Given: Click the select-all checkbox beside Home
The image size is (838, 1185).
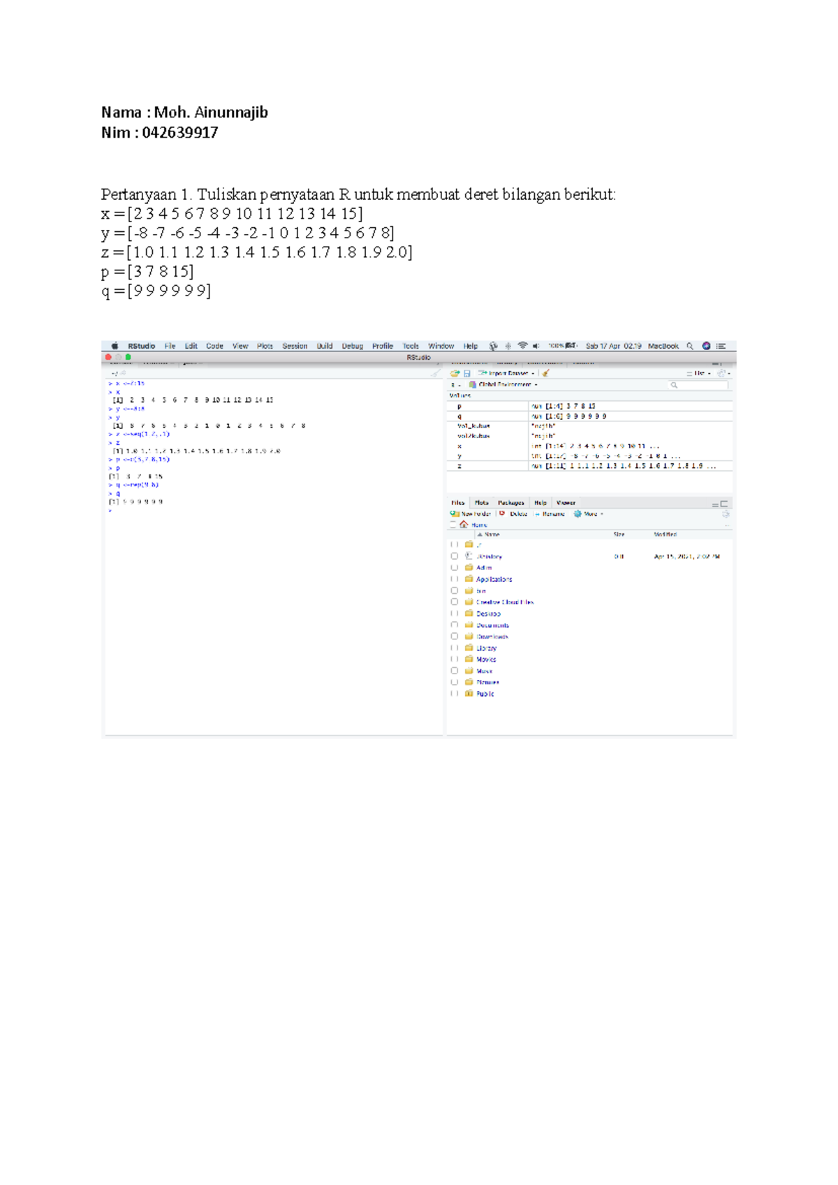Looking at the screenshot, I should pyautogui.click(x=453, y=524).
